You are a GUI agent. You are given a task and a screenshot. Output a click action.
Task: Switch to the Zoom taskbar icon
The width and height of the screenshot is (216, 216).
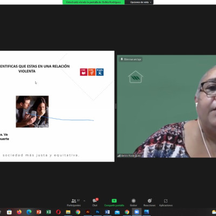coord(137,212)
